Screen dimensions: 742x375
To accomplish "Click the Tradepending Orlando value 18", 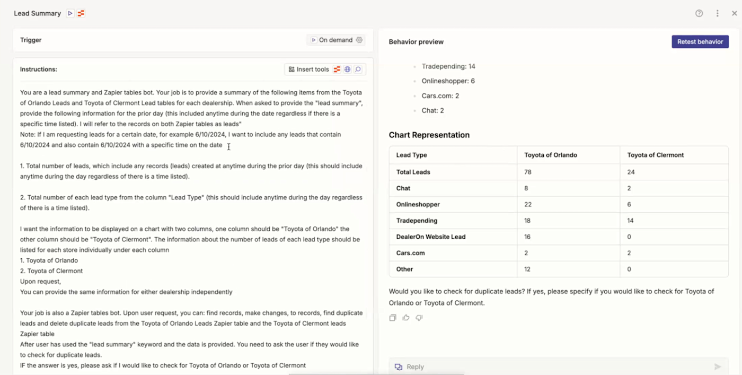I will (528, 221).
